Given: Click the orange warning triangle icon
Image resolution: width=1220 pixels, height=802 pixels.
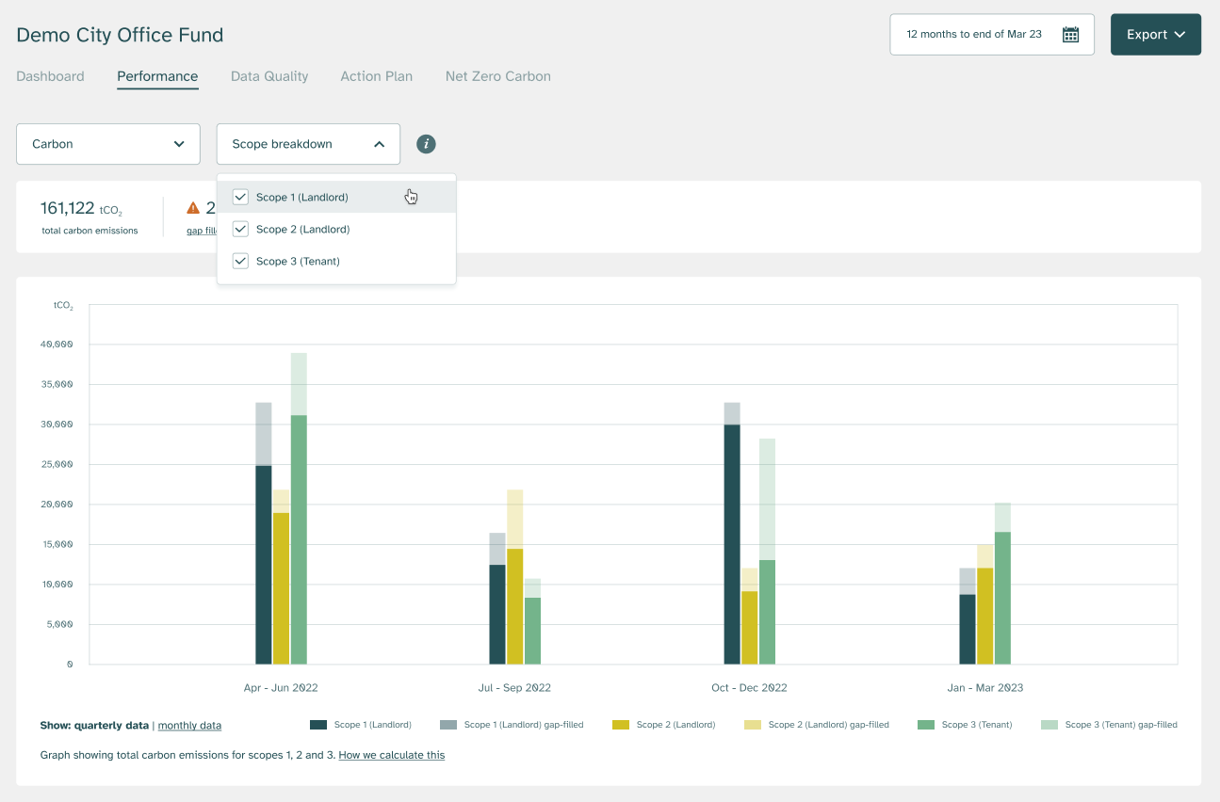Looking at the screenshot, I should coord(193,208).
